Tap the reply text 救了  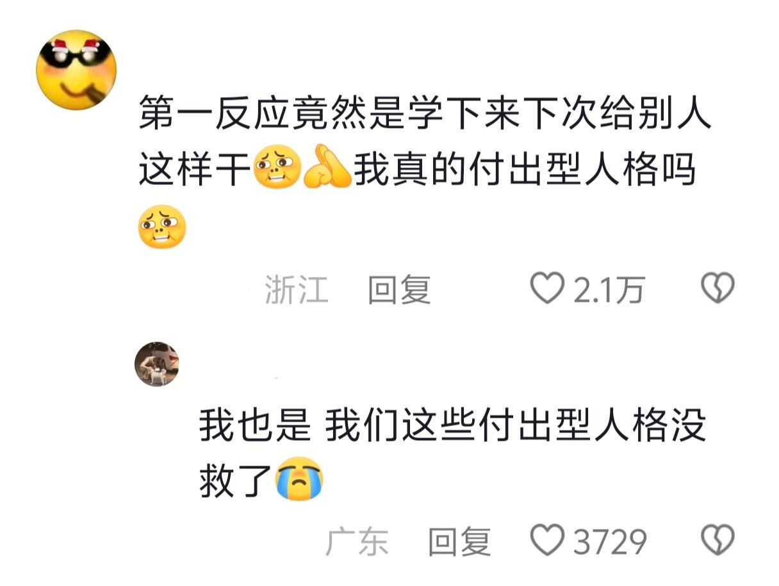[x=237, y=481]
